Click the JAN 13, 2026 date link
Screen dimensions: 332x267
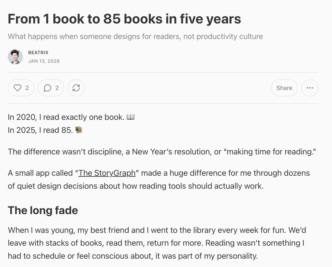click(44, 61)
